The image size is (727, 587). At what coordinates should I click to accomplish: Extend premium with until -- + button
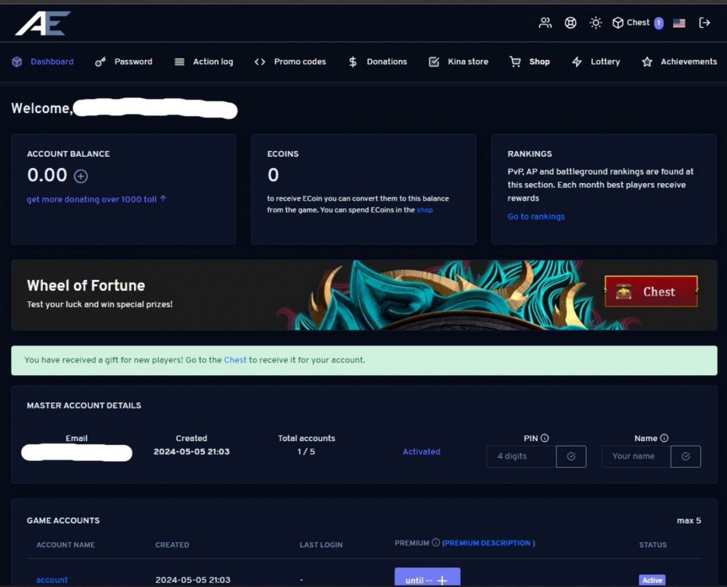coord(427,579)
